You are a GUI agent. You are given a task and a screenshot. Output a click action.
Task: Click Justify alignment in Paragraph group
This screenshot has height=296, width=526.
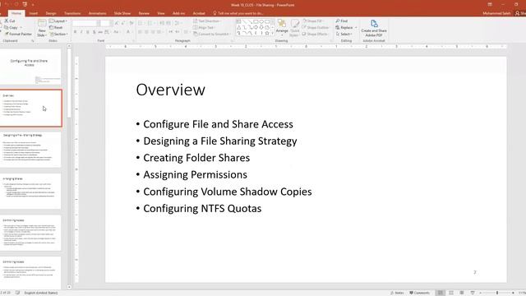pos(159,32)
